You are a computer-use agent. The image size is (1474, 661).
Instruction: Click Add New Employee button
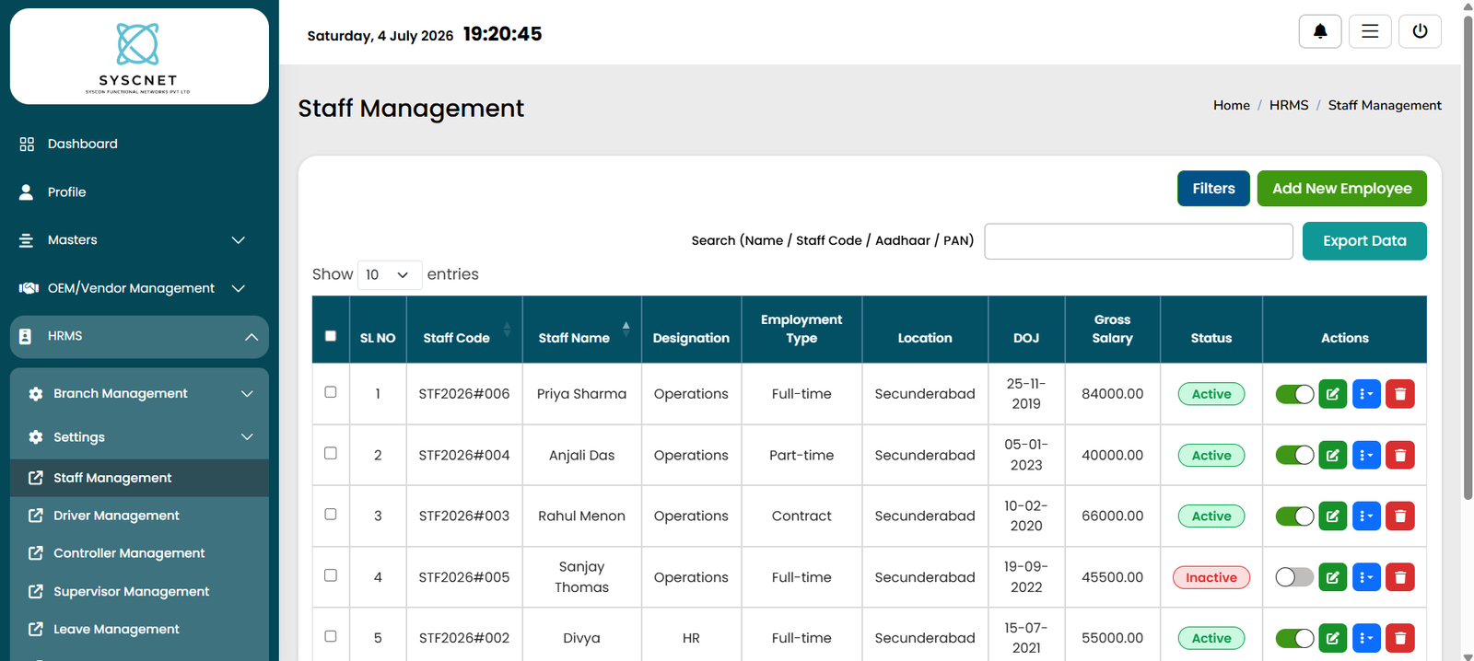(1341, 189)
